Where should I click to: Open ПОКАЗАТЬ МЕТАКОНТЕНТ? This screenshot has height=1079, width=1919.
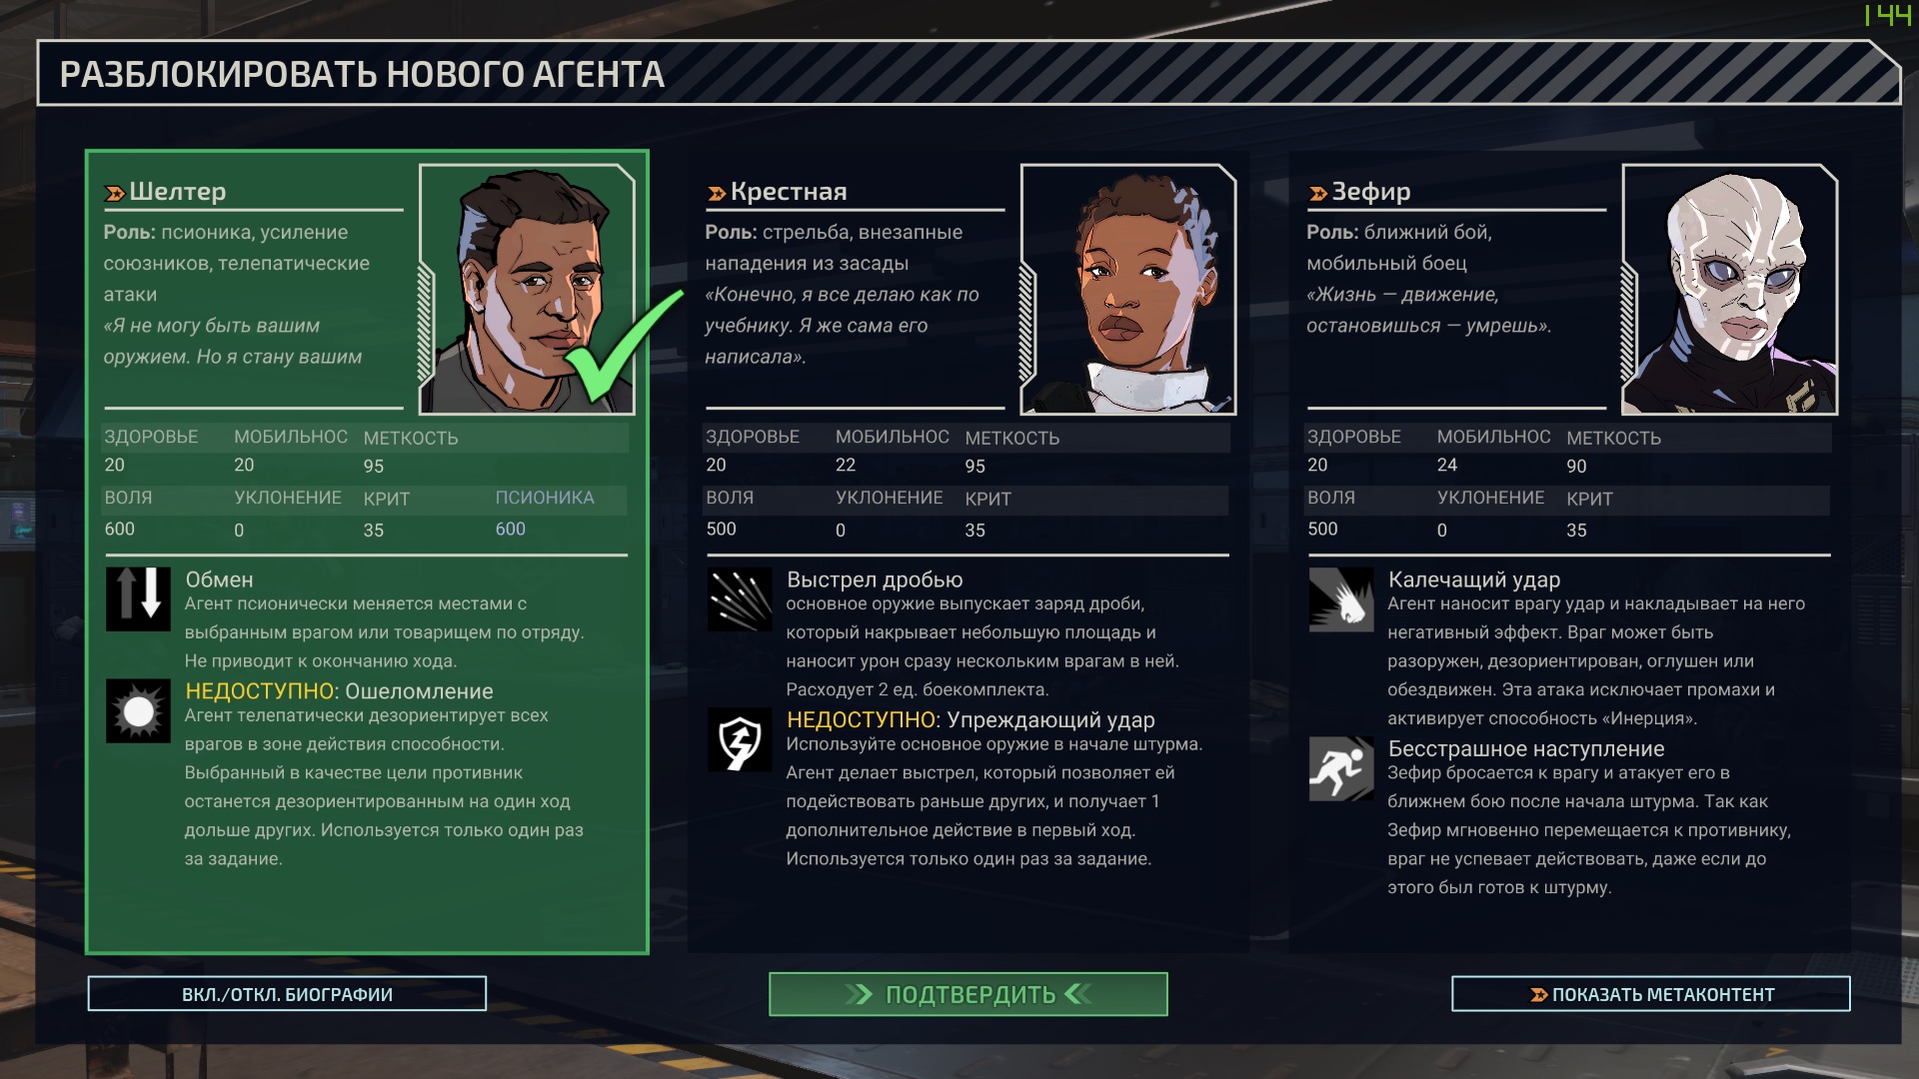[x=1650, y=994]
